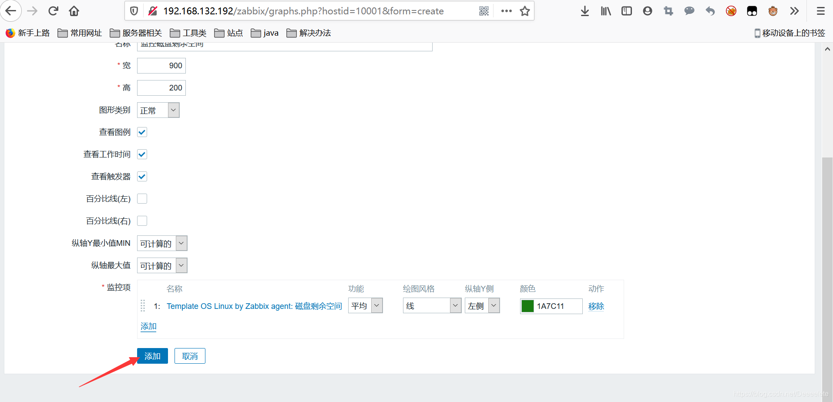The image size is (833, 402).
Task: Click the screenshot crop tool icon
Action: pos(668,11)
